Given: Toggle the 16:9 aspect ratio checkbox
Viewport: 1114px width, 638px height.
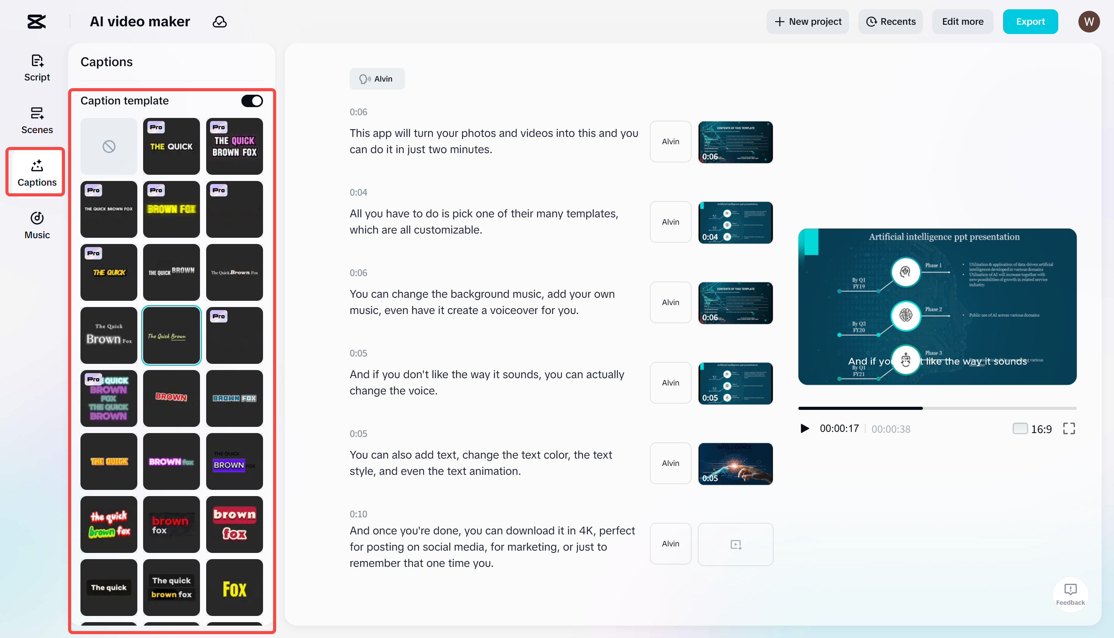Looking at the screenshot, I should pyautogui.click(x=1020, y=428).
